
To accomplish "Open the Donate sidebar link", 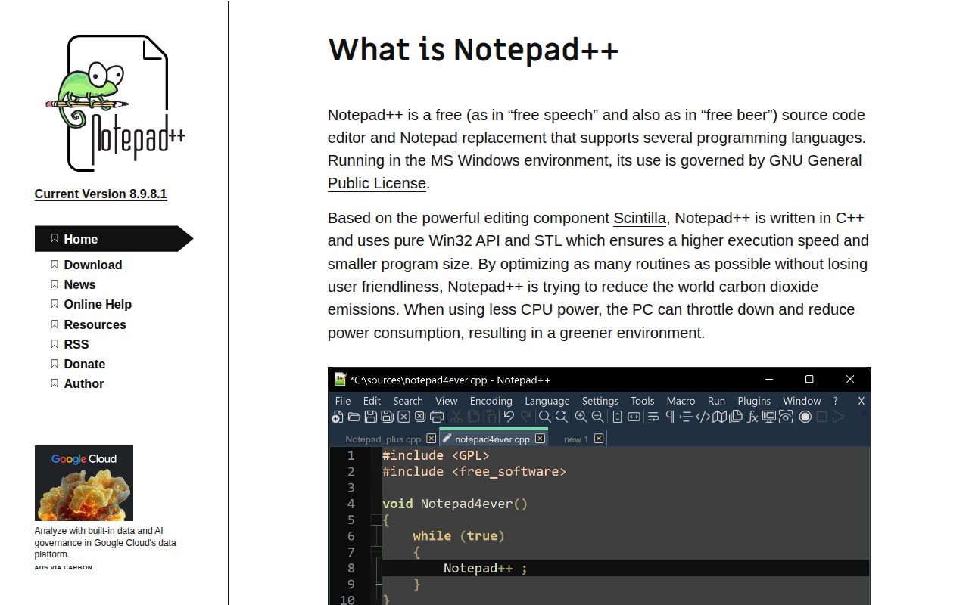I will pyautogui.click(x=85, y=364).
